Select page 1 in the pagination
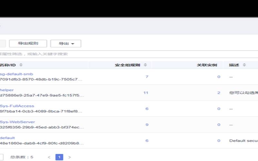Image resolution: width=258 pixels, height=161 pixels. [59, 157]
